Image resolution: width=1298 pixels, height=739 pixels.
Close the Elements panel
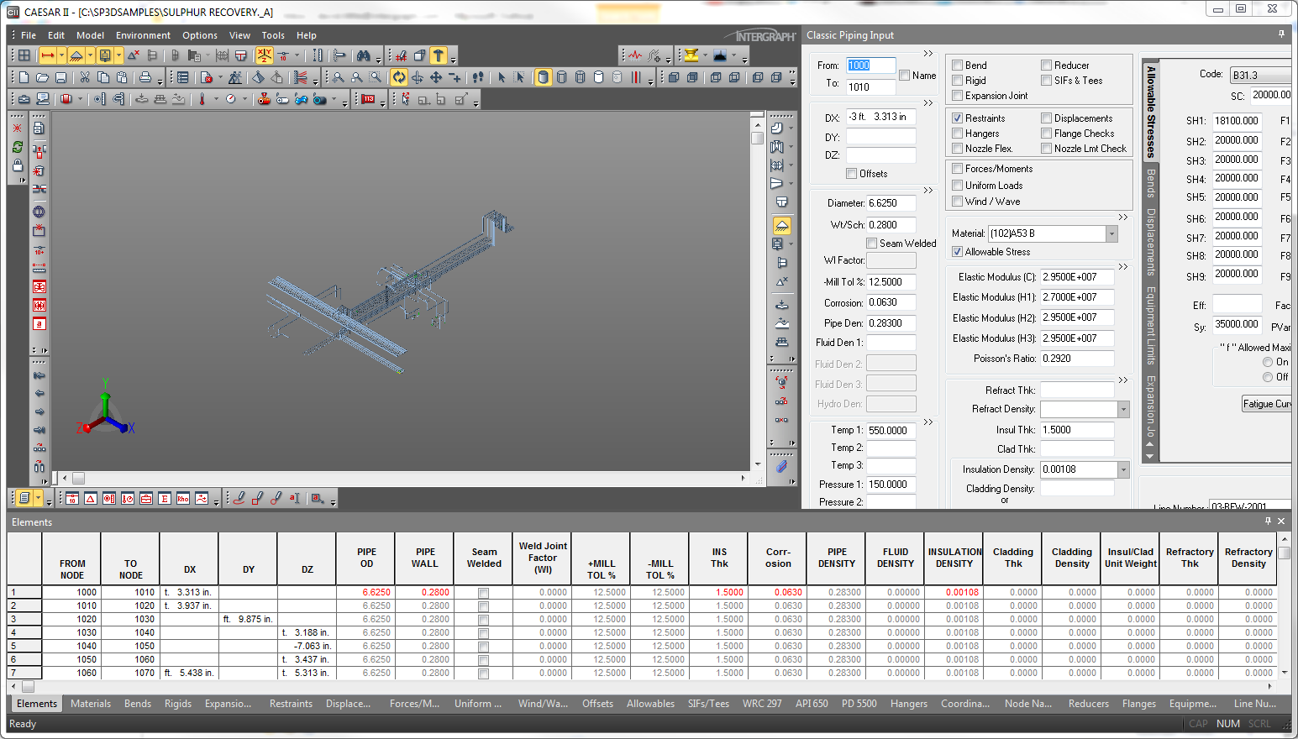click(x=1281, y=521)
